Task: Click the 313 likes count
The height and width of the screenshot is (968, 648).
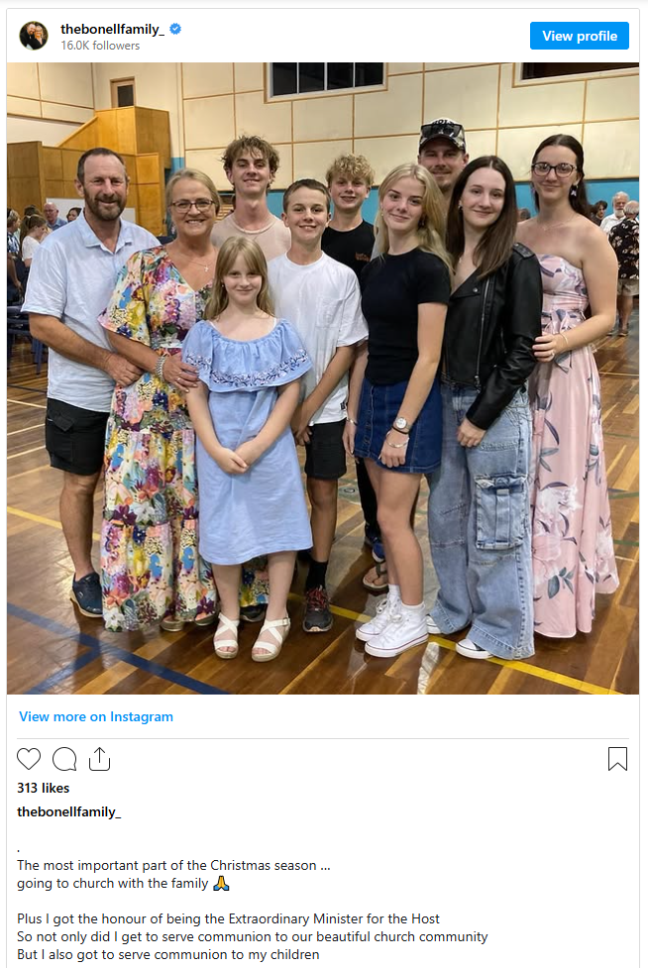Action: pyautogui.click(x=44, y=788)
